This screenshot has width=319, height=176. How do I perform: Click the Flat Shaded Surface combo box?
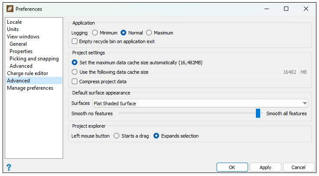(200, 104)
